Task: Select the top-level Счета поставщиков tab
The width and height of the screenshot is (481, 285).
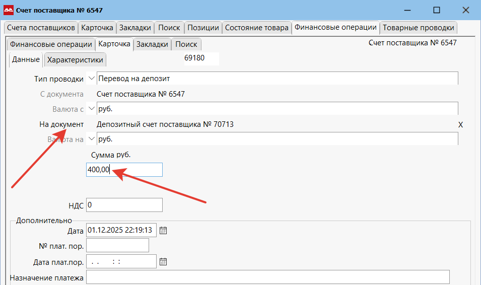Action: click(41, 28)
